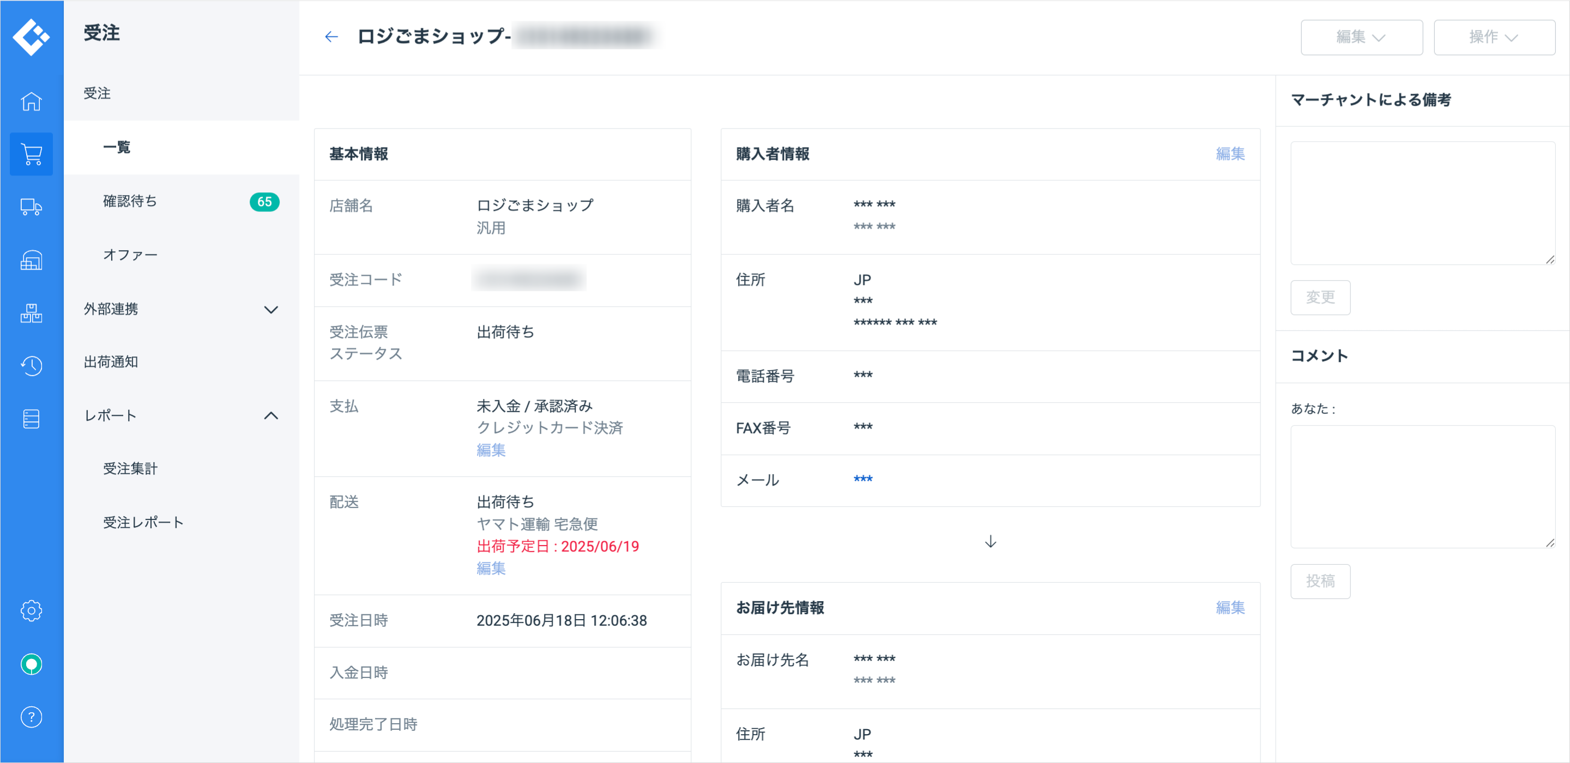Open the warehouse sidebar icon

pyautogui.click(x=31, y=260)
